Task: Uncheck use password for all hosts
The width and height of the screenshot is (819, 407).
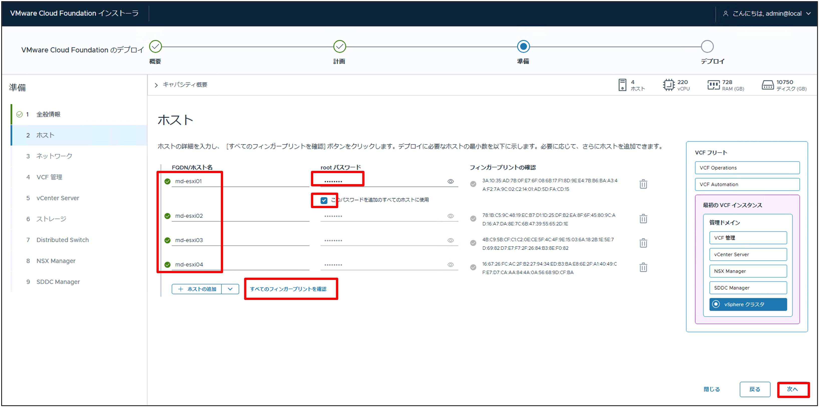Action: (324, 200)
